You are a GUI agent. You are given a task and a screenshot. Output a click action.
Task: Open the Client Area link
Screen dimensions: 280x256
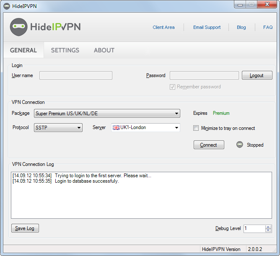(x=163, y=27)
